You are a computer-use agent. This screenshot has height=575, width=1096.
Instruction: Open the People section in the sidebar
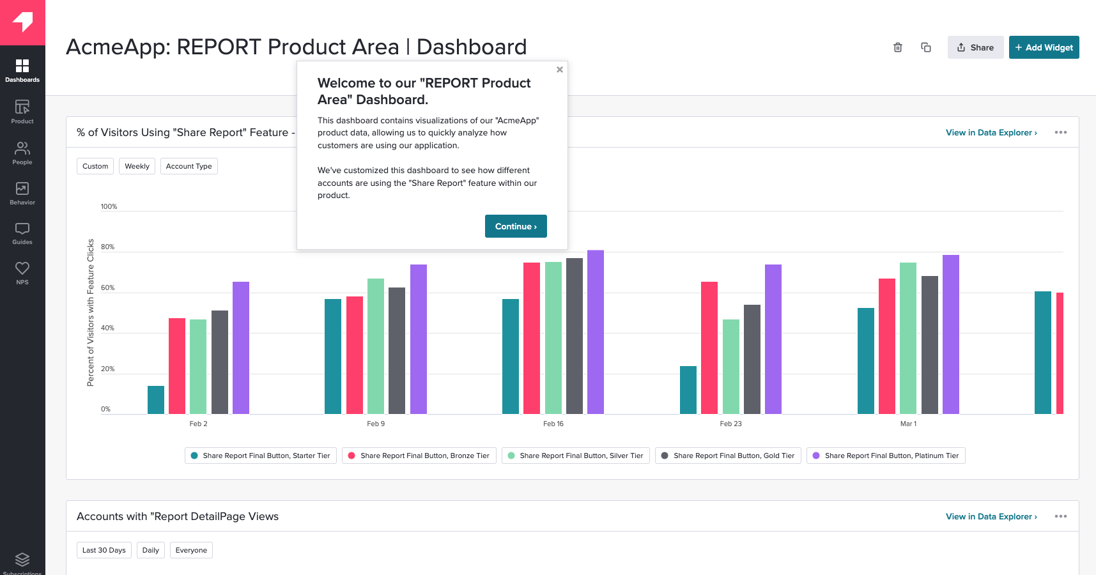point(22,153)
